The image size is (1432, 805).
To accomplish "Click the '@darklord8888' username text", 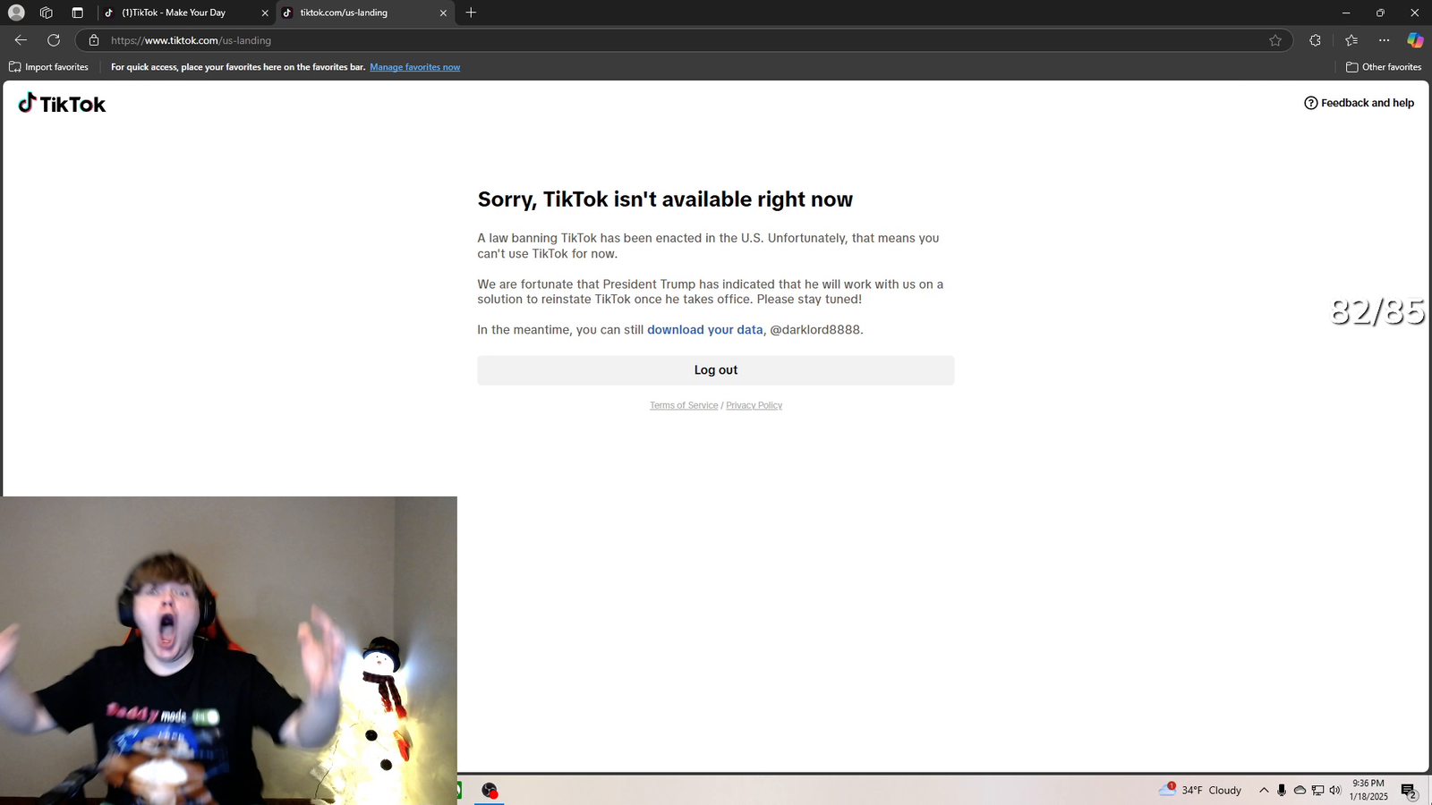I will pyautogui.click(x=815, y=330).
